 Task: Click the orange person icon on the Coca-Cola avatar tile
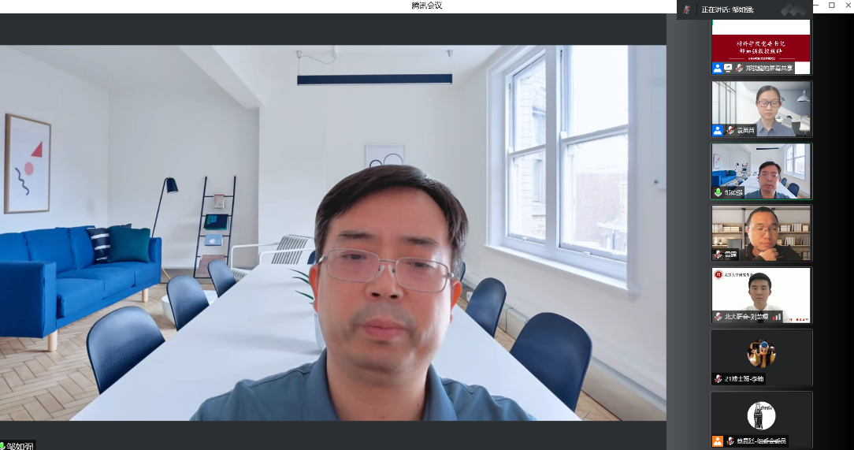(x=717, y=441)
